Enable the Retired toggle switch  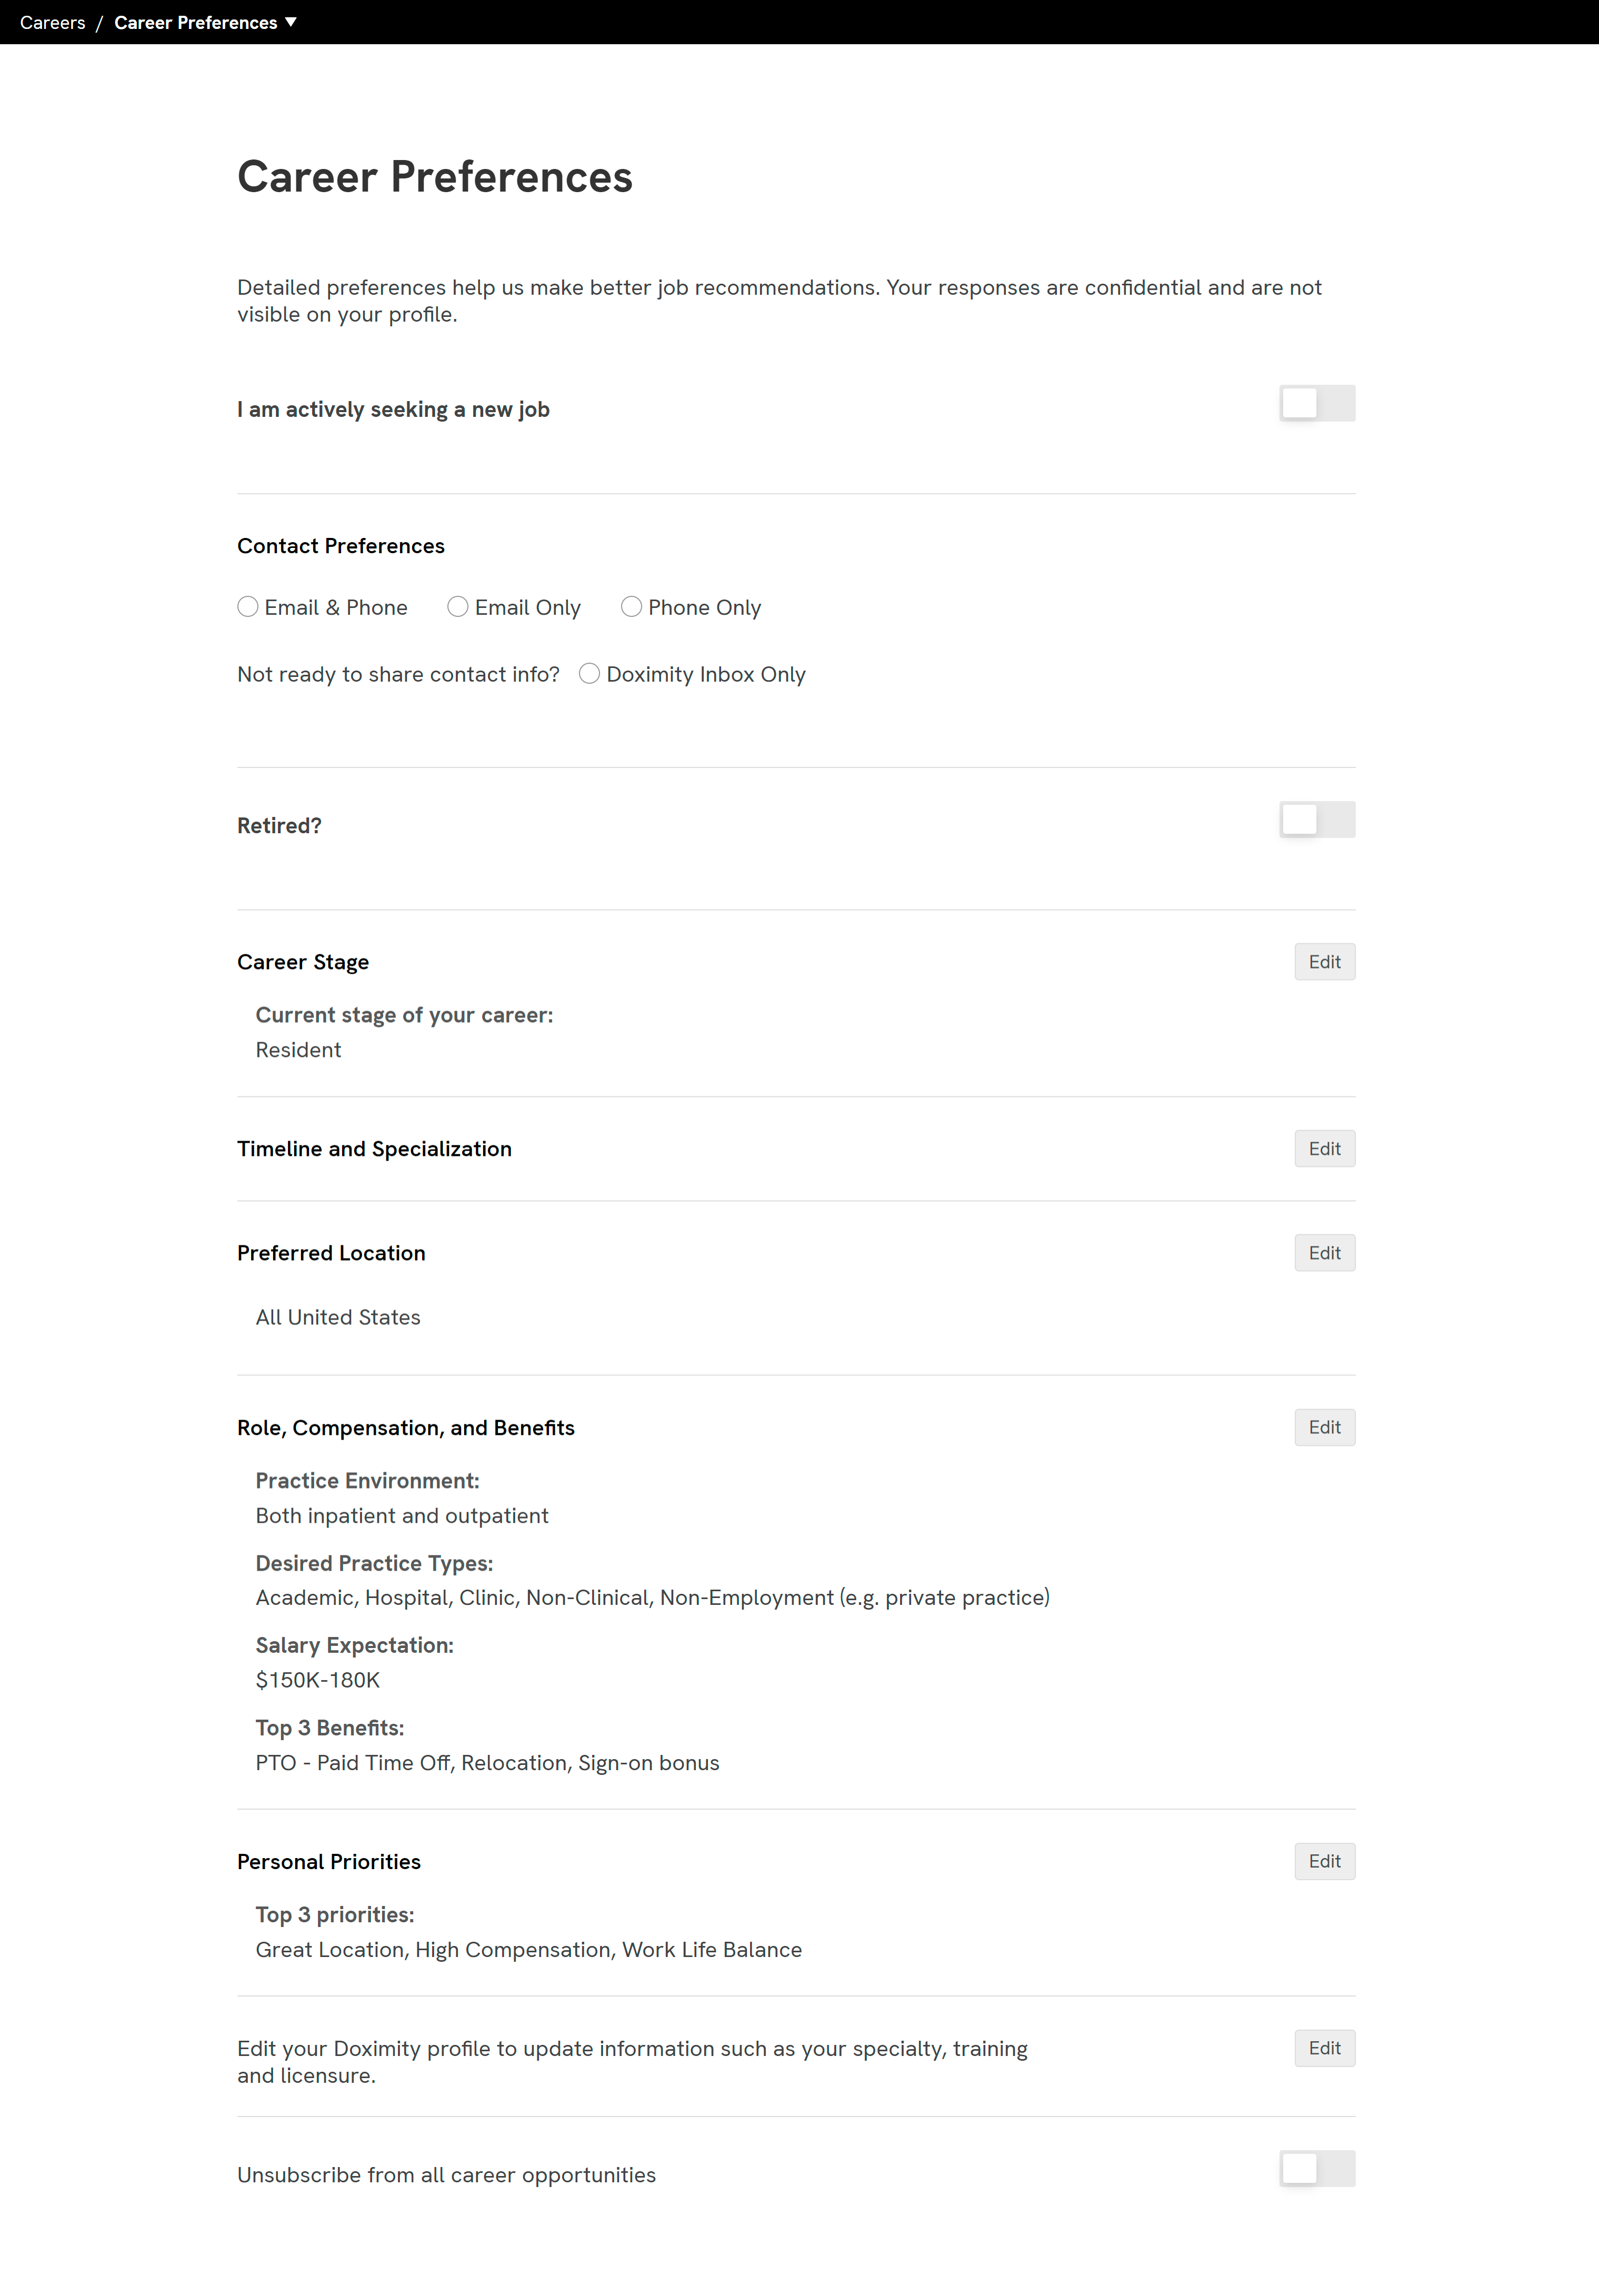tap(1317, 820)
